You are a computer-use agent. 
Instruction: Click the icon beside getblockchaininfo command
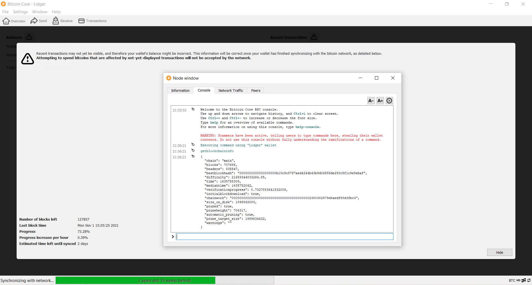coord(193,150)
